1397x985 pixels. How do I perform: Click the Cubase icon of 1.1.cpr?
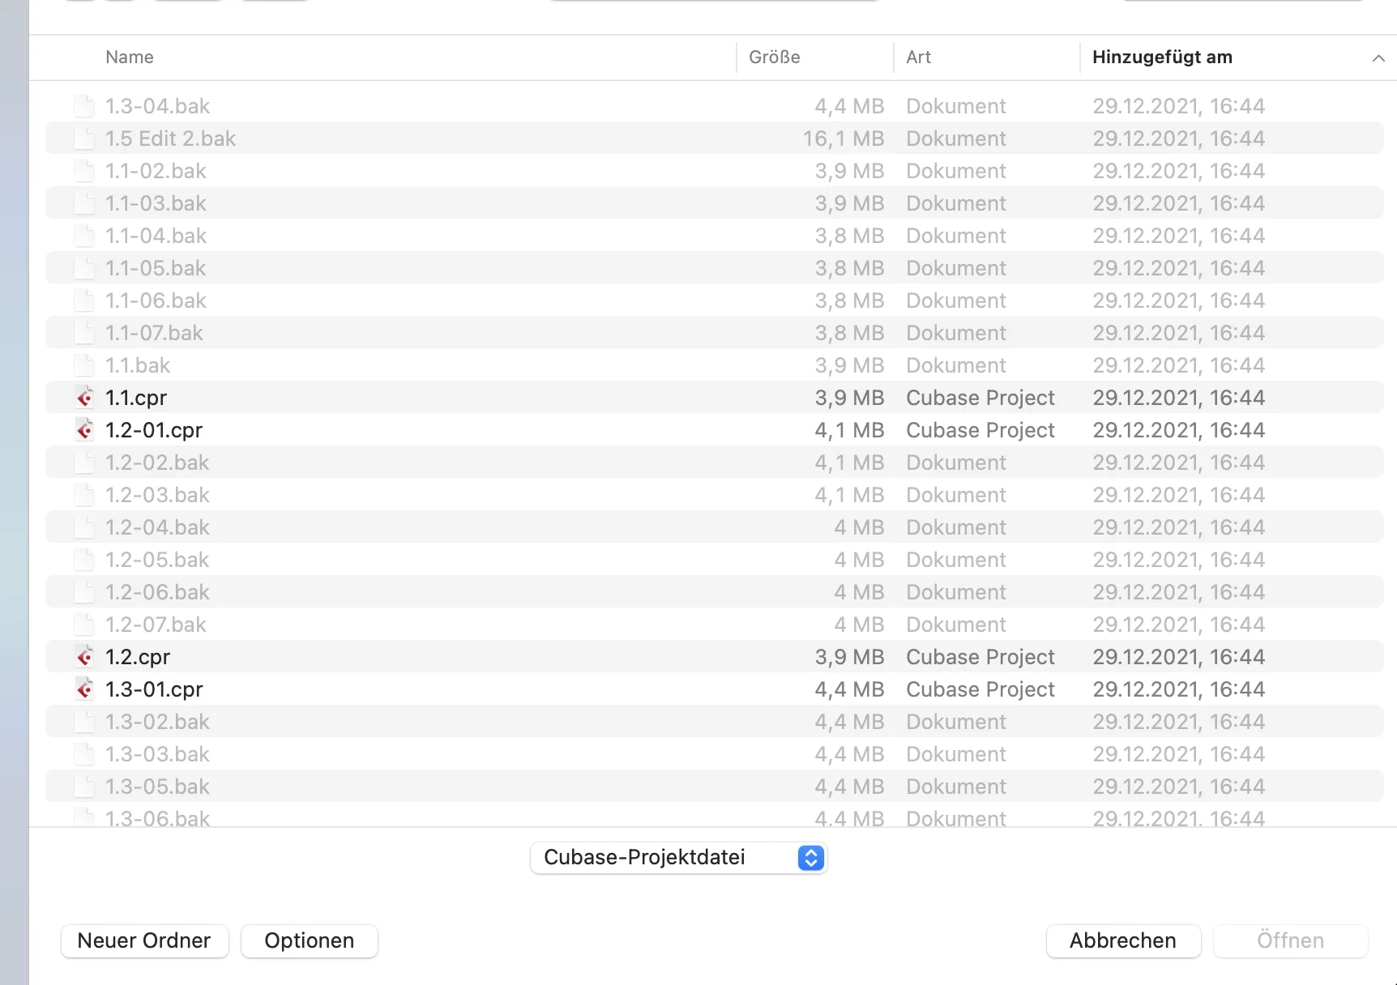[x=85, y=398]
